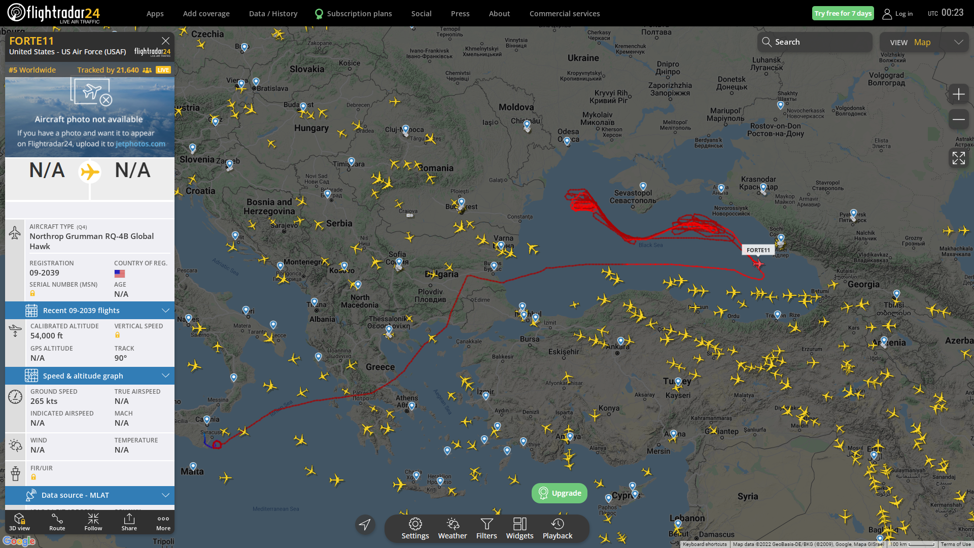This screenshot has width=974, height=548.
Task: Click Try free for 7 days button
Action: click(x=843, y=13)
